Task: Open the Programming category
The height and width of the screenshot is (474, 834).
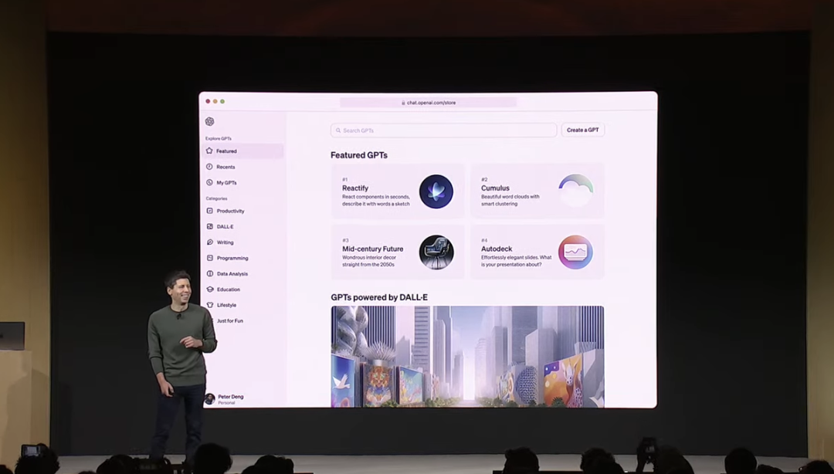Action: 232,258
